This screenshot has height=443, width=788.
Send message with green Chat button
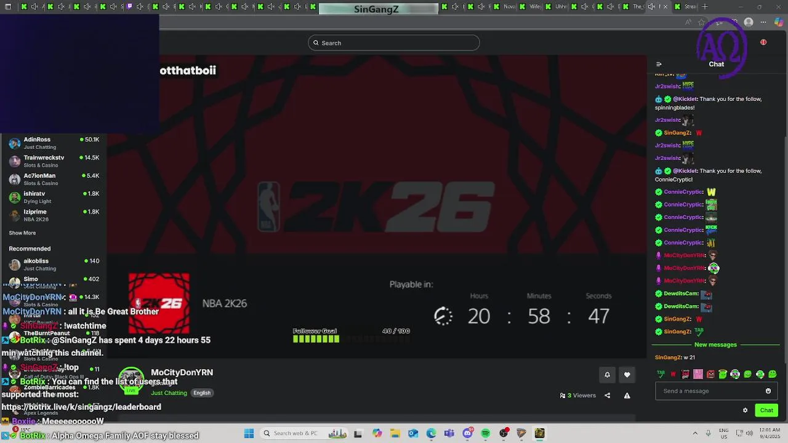click(766, 410)
